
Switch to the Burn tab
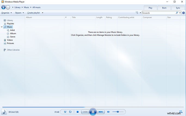point(164,8)
